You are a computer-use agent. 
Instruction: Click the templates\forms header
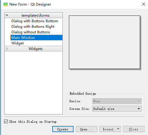tap(34, 15)
